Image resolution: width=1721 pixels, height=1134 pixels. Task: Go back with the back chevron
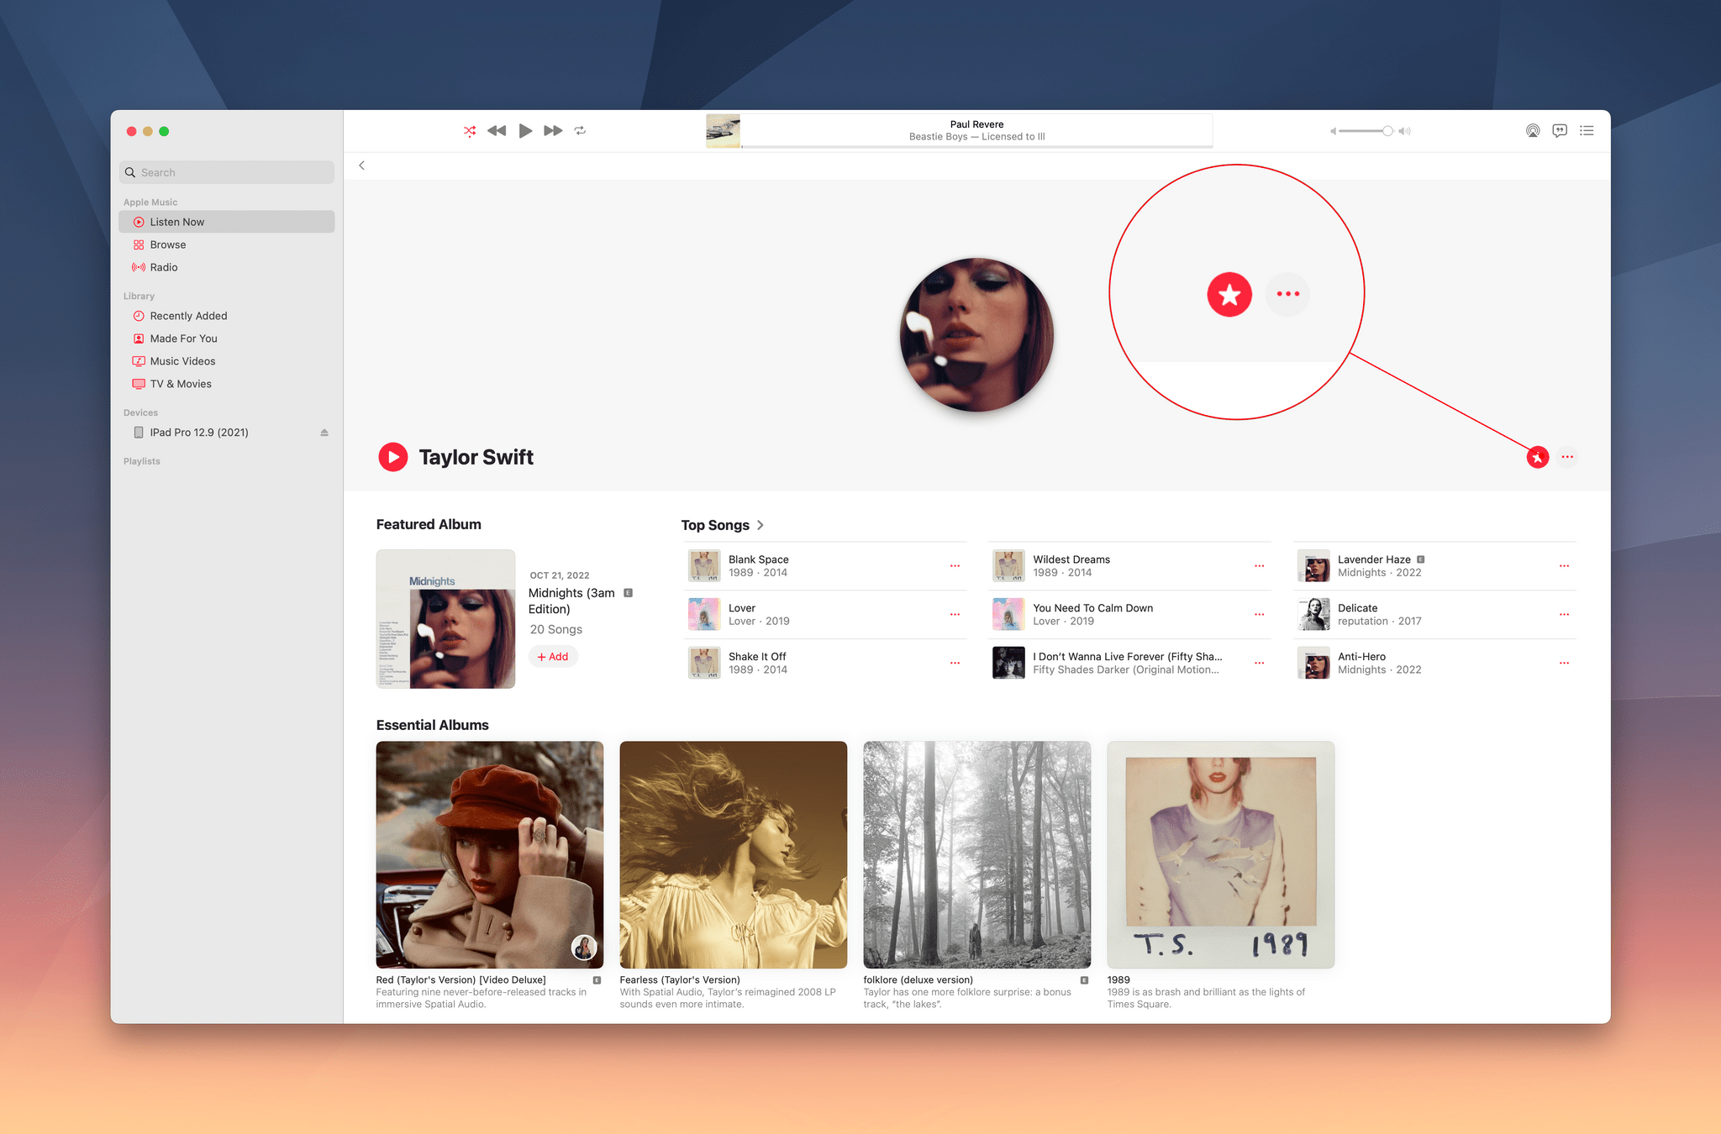point(362,165)
